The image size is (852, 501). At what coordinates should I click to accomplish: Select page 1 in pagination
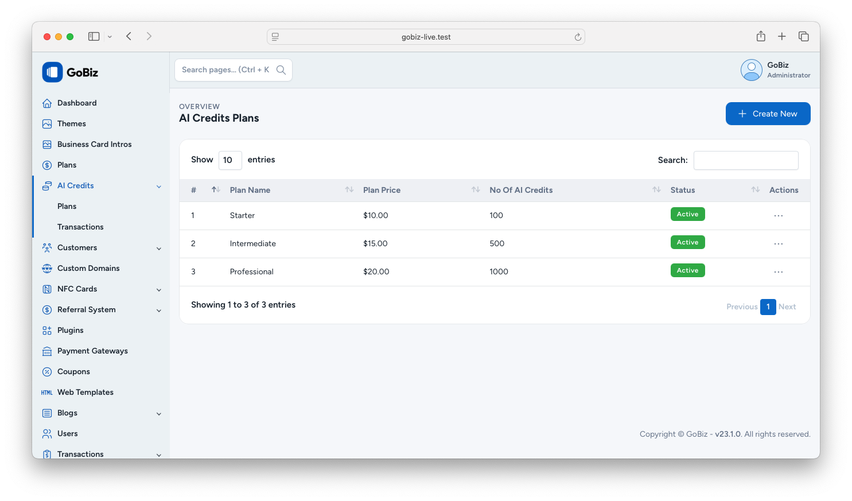(768, 307)
